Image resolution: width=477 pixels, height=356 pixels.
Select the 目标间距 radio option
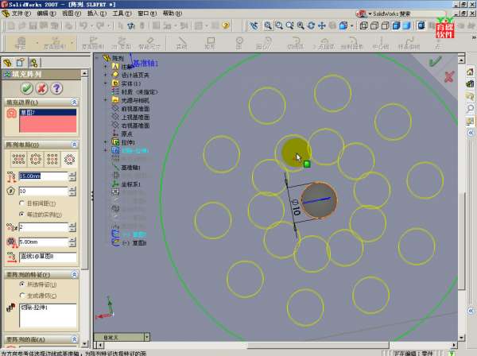(21, 203)
